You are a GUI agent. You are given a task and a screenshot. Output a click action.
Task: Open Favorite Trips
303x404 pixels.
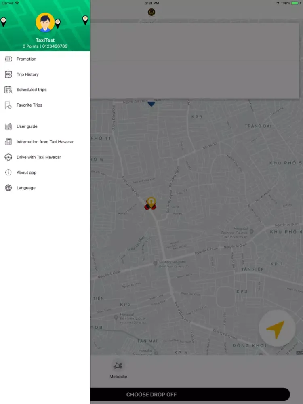click(x=45, y=105)
